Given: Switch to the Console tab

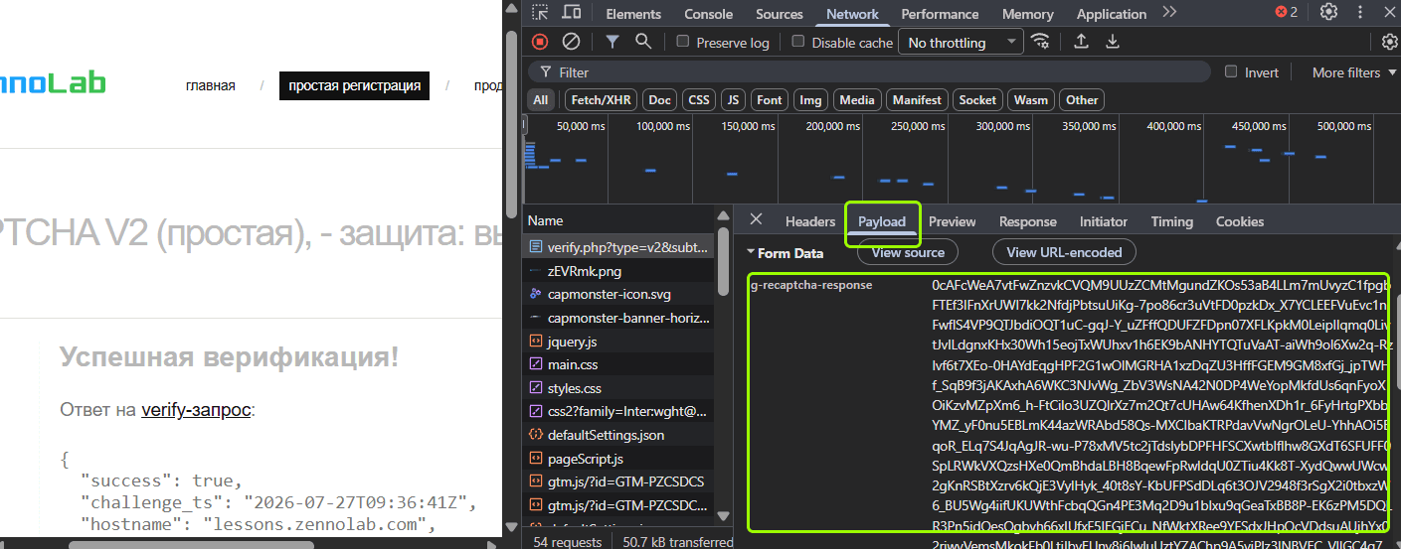Looking at the screenshot, I should tap(709, 14).
